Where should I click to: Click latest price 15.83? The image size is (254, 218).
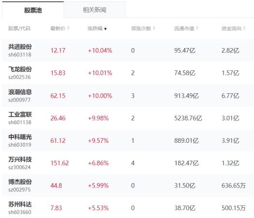click(x=58, y=73)
